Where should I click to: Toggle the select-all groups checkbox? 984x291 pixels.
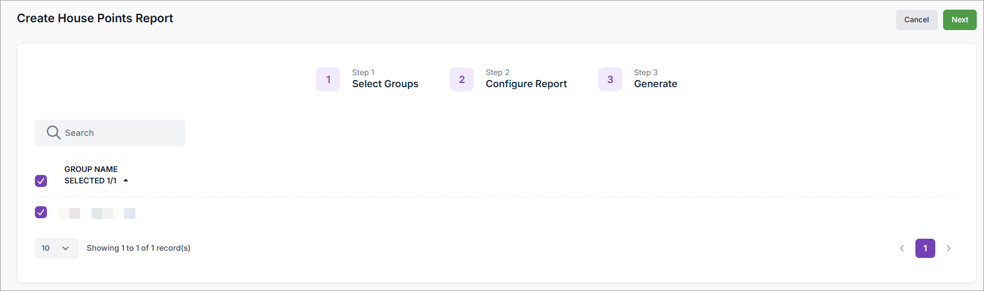tap(41, 181)
